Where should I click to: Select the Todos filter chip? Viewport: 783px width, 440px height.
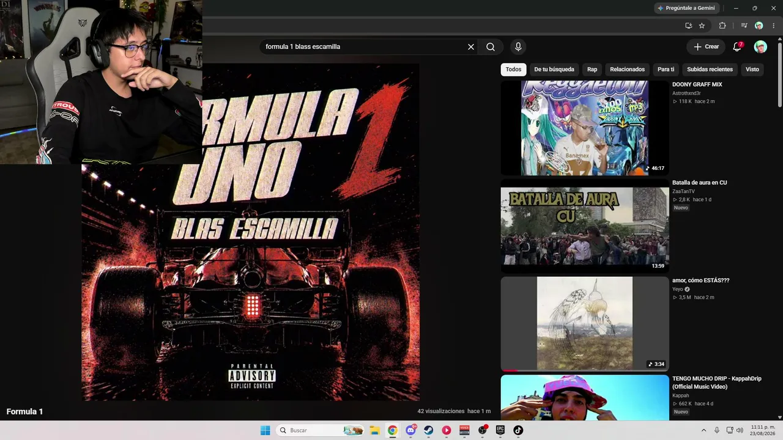click(x=513, y=70)
